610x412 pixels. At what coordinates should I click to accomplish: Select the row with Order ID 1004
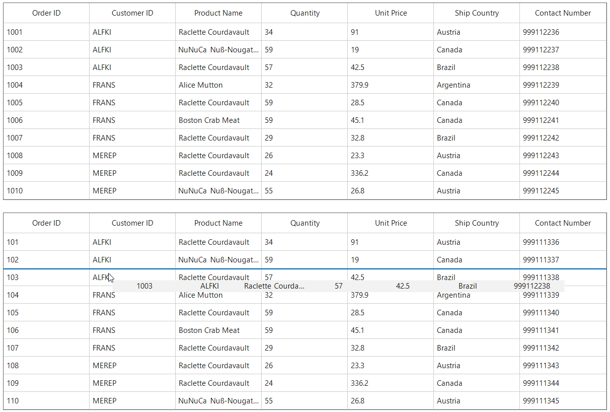[46, 85]
